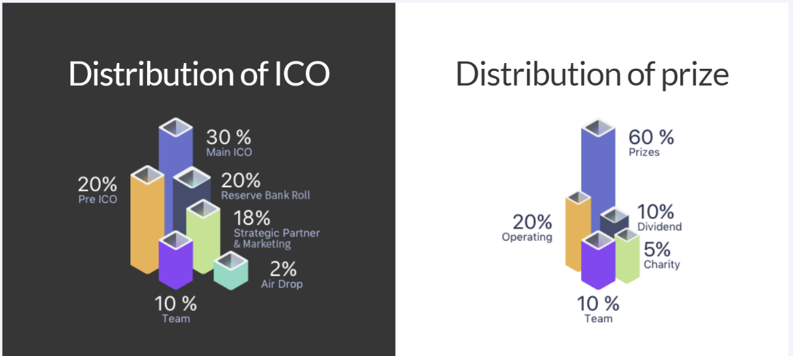Click the orange Pre ICO bar

(147, 220)
